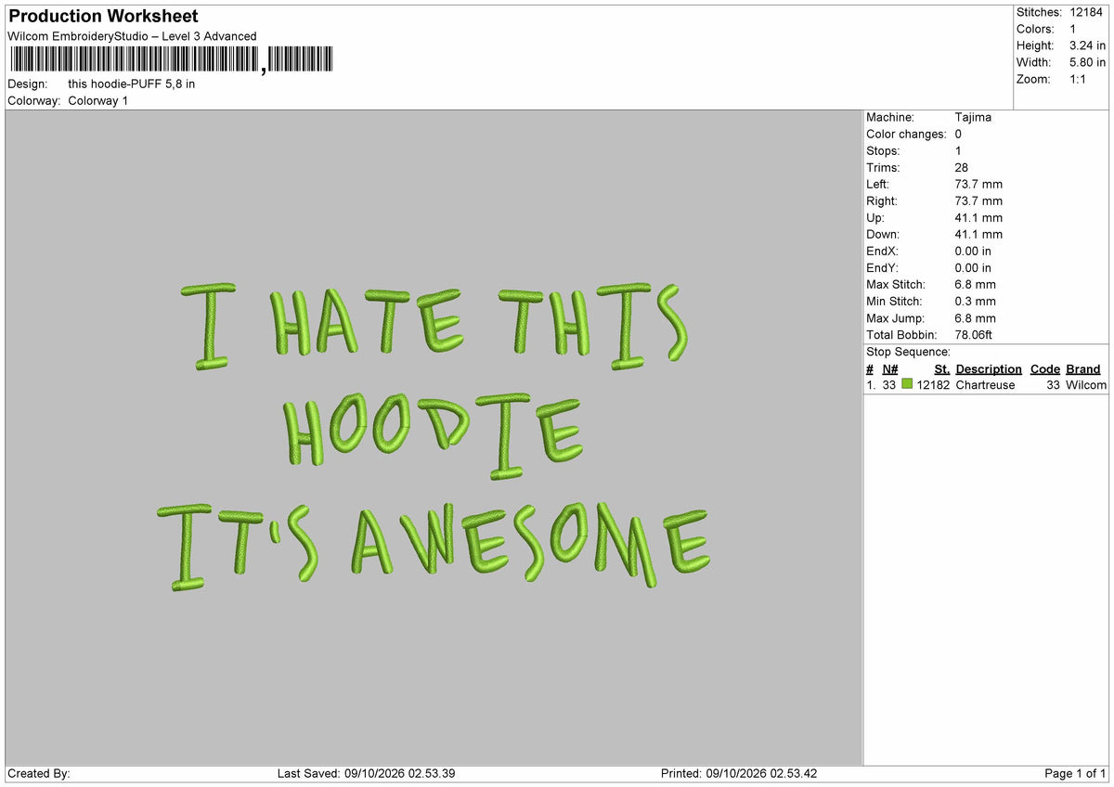The image size is (1114, 787).
Task: Click the 'Page 1 of 1' footer text
Action: coord(1075,773)
